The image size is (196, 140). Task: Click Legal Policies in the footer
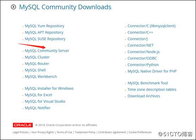tap(21, 132)
